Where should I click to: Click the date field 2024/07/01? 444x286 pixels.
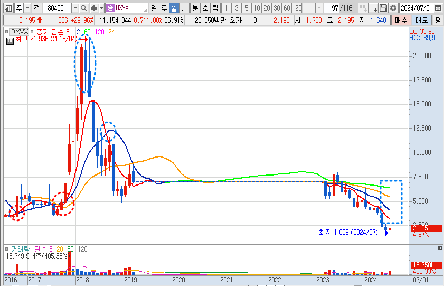416,8
